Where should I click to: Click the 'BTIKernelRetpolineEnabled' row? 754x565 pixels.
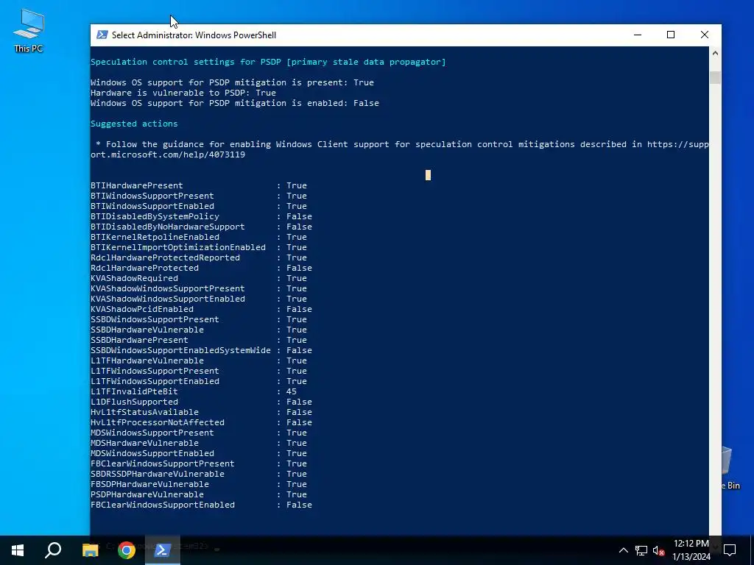(x=199, y=238)
